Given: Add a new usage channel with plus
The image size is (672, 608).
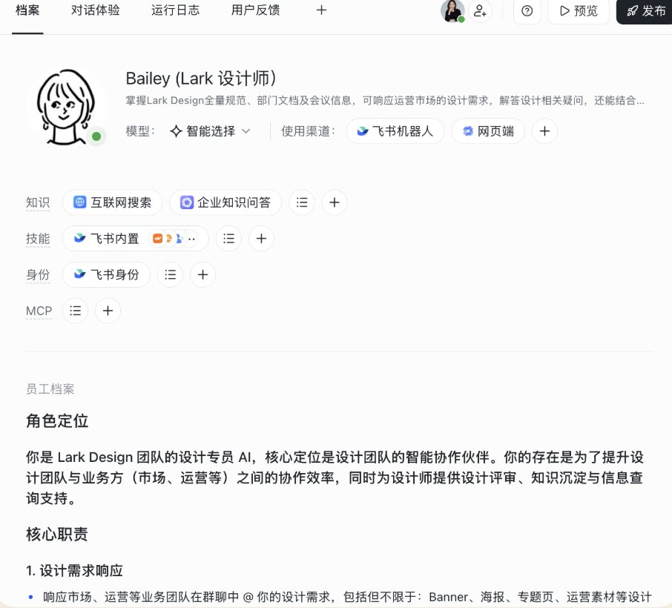Looking at the screenshot, I should pyautogui.click(x=544, y=131).
